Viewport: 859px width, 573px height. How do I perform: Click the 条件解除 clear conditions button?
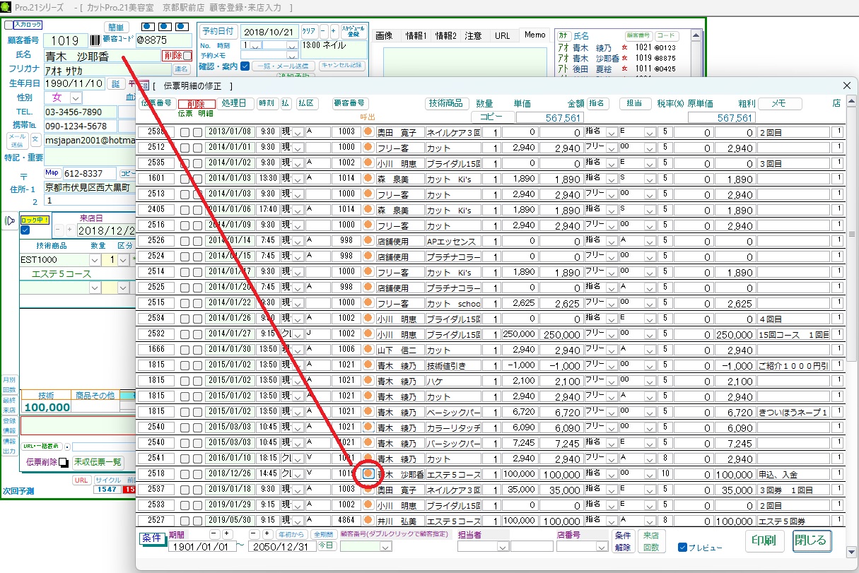[623, 541]
